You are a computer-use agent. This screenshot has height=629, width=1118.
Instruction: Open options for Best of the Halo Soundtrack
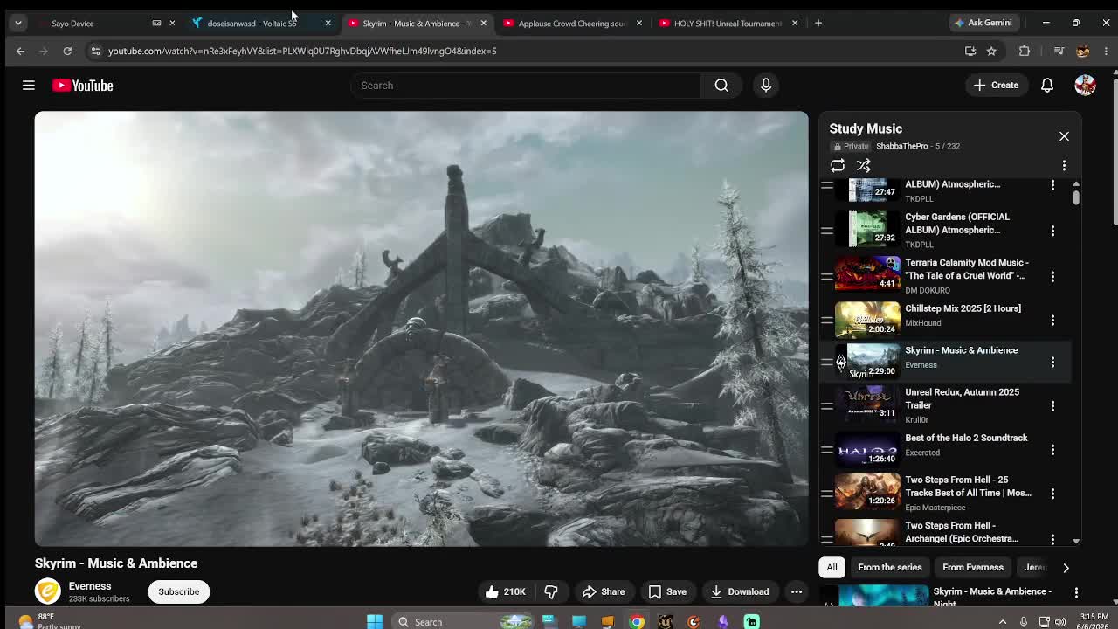1052,449
